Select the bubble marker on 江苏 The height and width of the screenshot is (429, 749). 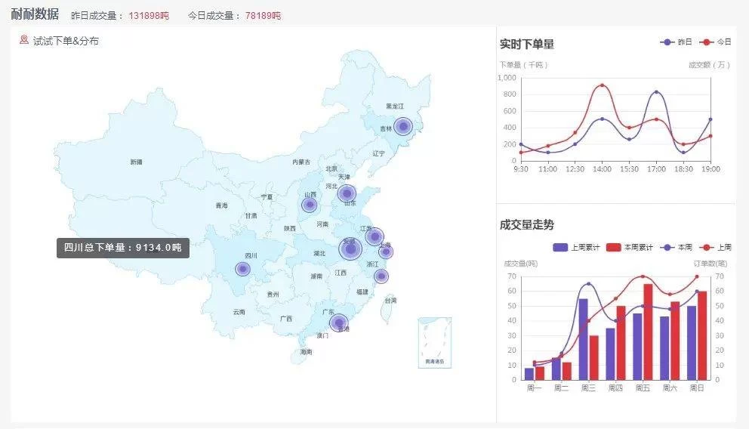pos(374,236)
